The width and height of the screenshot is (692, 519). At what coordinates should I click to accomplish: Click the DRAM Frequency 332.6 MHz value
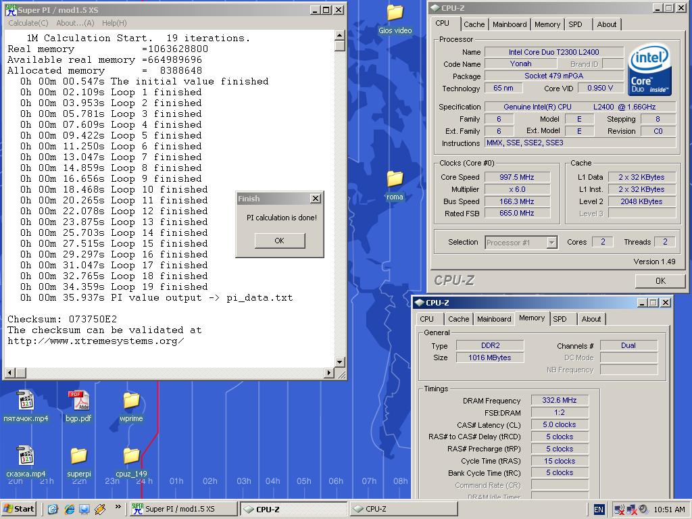point(559,400)
